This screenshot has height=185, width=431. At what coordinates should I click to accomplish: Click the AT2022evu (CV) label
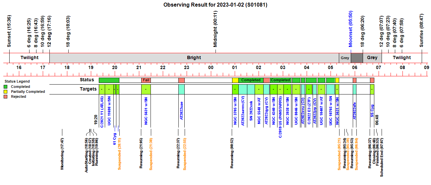coord(303,111)
